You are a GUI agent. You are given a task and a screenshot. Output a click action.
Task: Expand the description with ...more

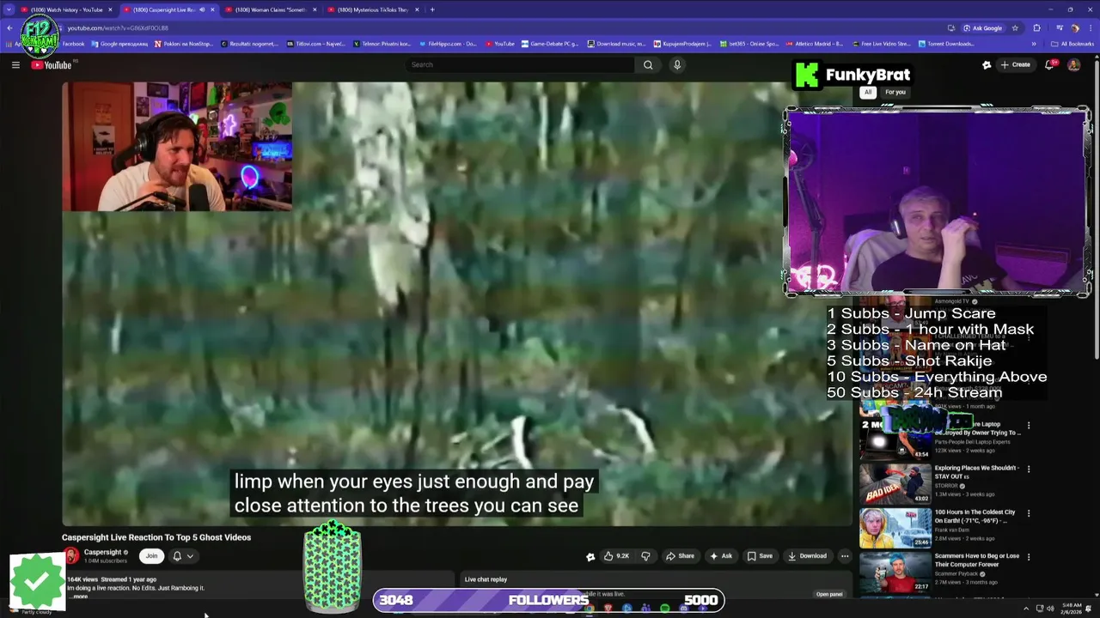pos(79,596)
